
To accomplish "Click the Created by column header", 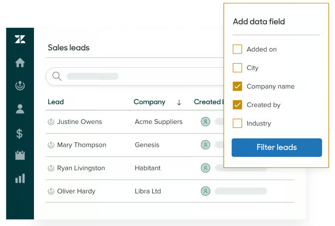I will click(209, 102).
